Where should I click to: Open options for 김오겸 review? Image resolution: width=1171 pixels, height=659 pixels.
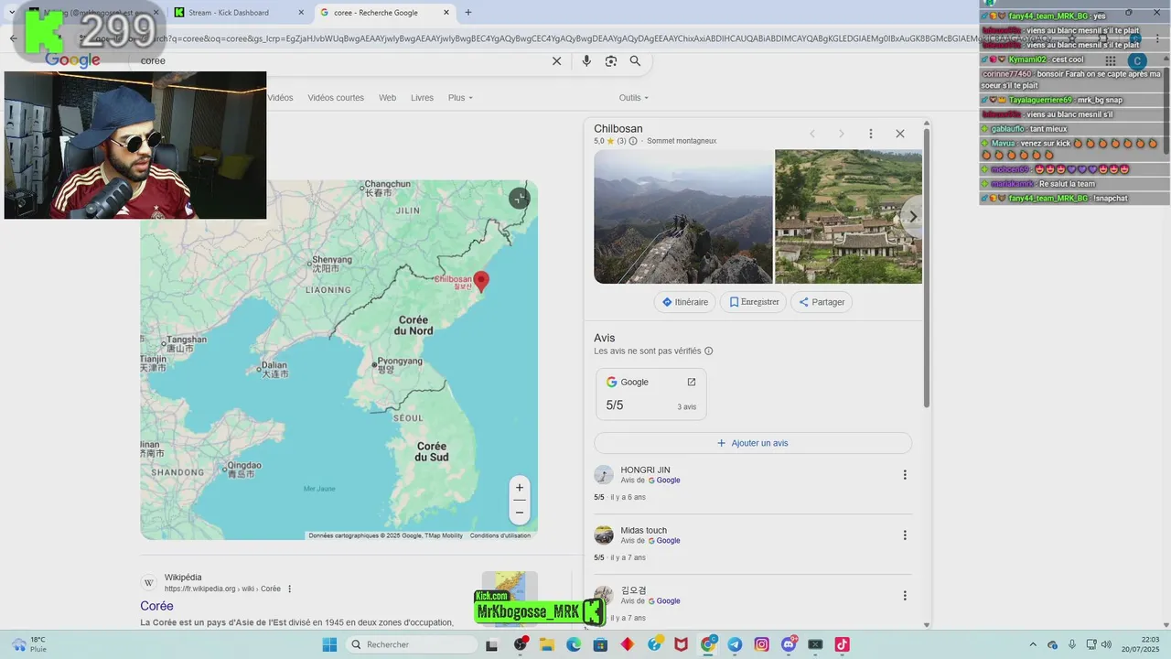click(x=905, y=596)
